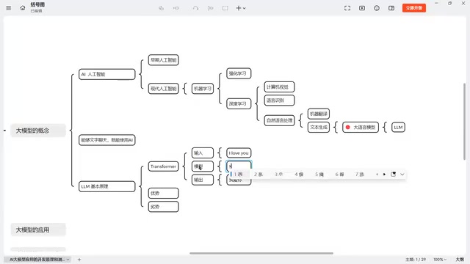Select the 计算机视觉 node

[279, 87]
